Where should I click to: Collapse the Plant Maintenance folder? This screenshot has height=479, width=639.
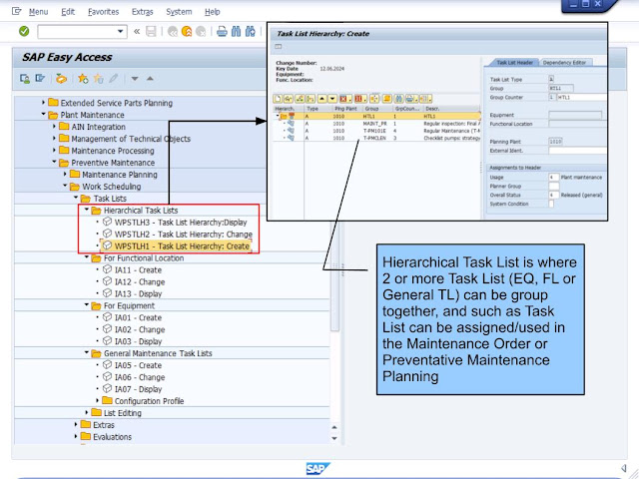[x=44, y=114]
